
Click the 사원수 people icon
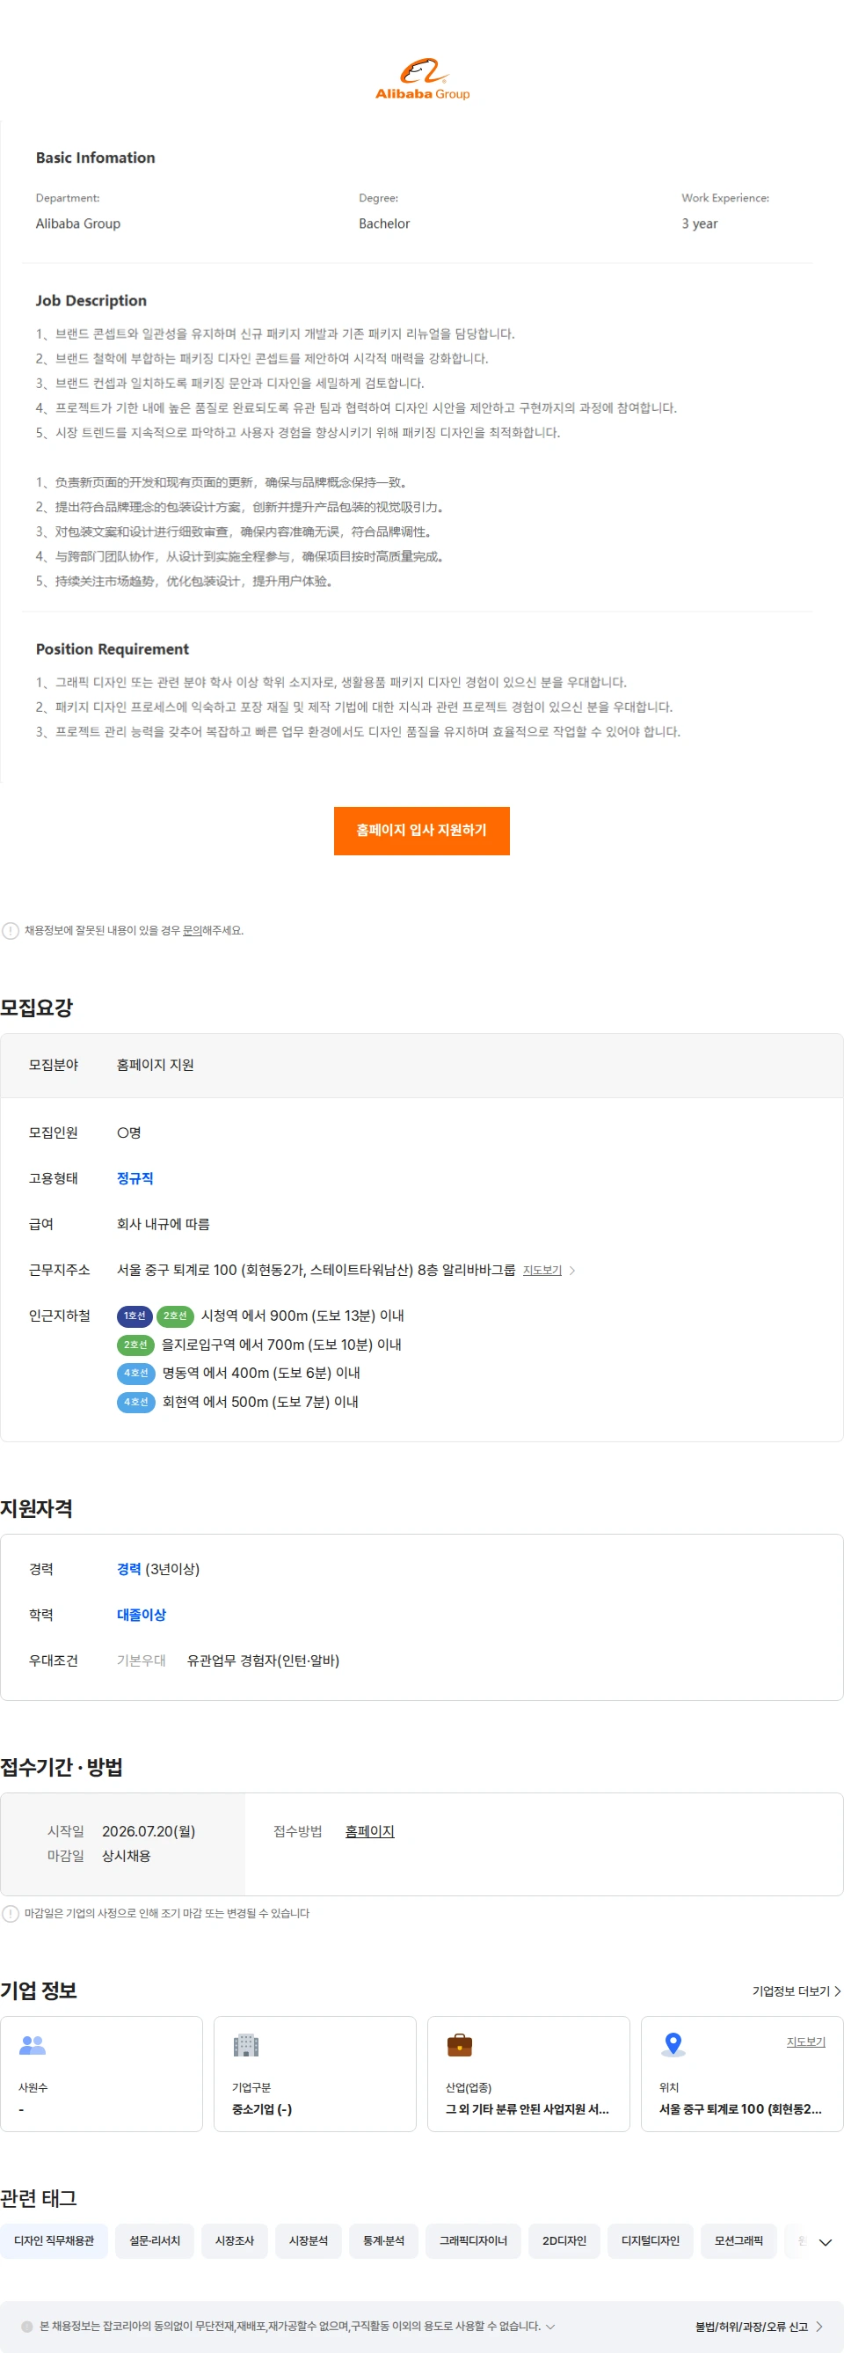[x=33, y=2045]
